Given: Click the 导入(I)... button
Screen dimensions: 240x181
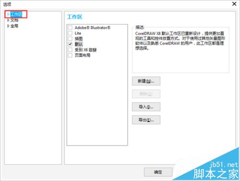Looking at the screenshot, I should tap(146, 107).
